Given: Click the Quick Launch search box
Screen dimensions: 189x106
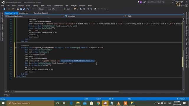Looking at the screenshot, I should 159,2.
